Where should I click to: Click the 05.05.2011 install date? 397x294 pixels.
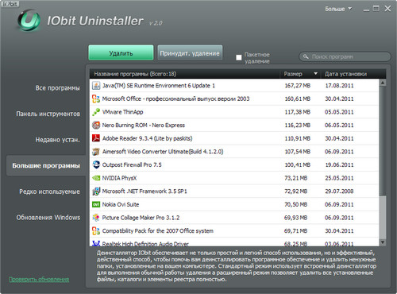click(x=339, y=112)
